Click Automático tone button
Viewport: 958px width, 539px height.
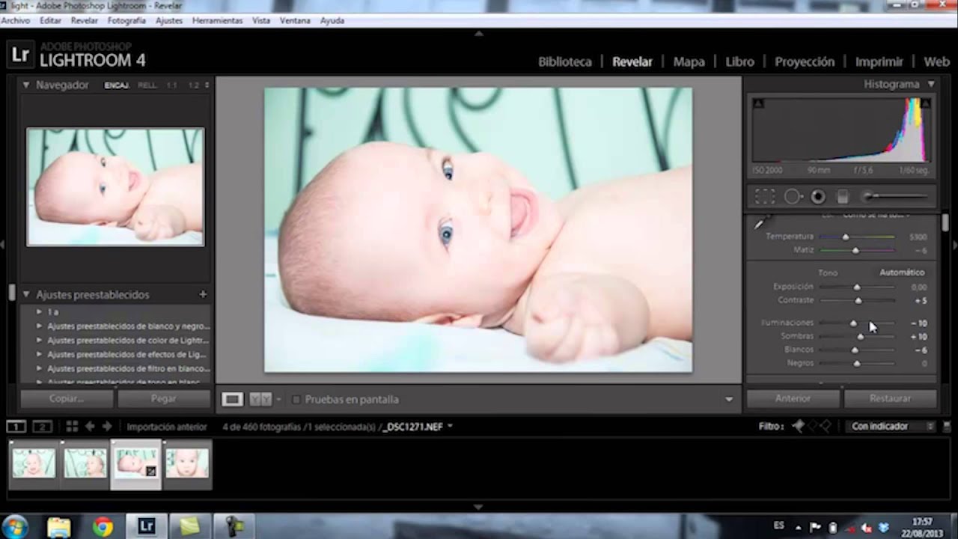point(902,272)
